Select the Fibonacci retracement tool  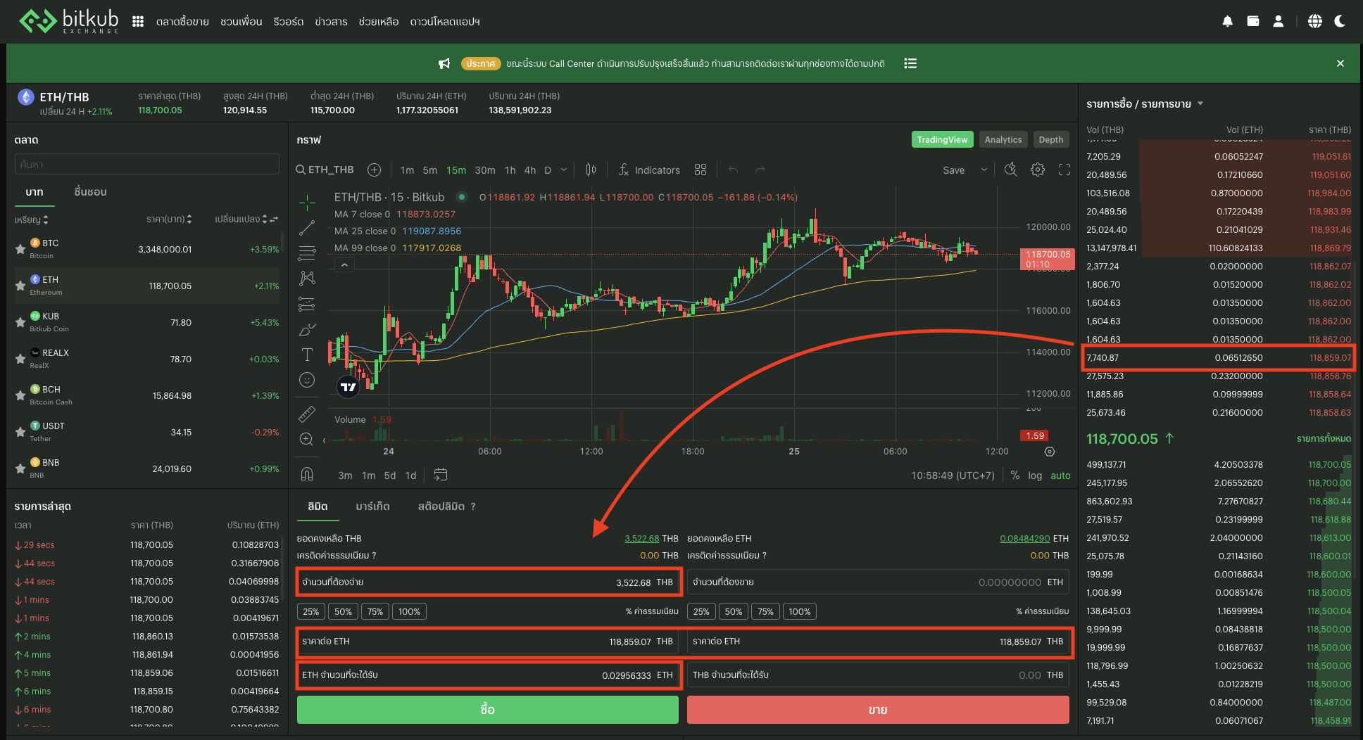[x=307, y=253]
